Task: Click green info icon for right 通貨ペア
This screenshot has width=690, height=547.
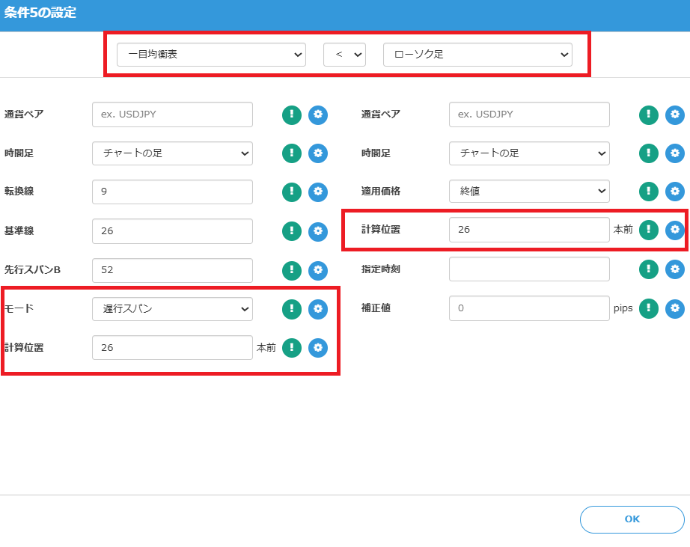Action: coord(649,114)
